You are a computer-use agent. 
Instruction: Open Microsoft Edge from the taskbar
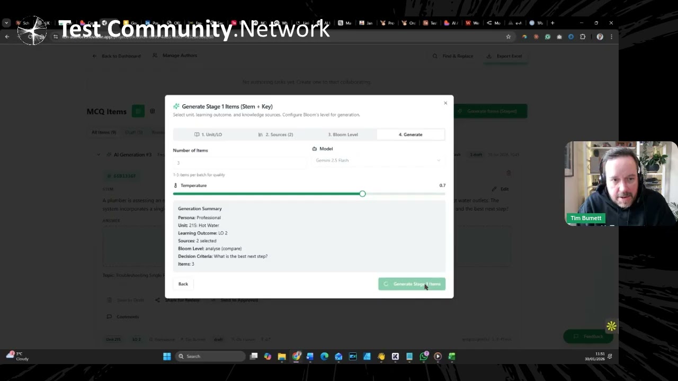(x=324, y=357)
